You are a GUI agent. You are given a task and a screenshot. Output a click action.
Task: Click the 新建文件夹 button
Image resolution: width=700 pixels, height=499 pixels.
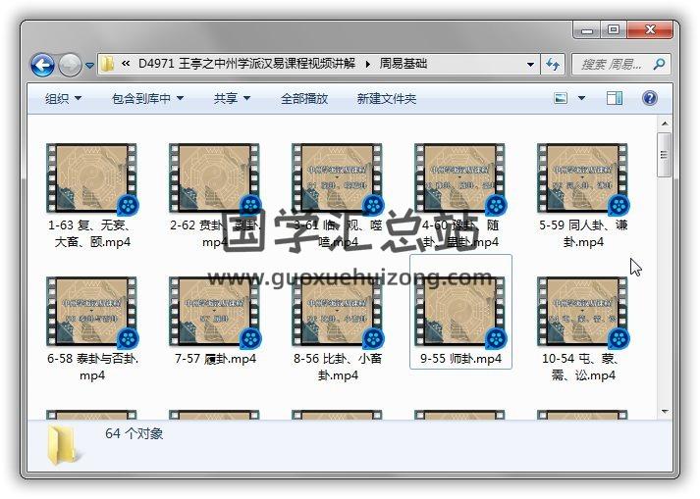[x=386, y=98]
